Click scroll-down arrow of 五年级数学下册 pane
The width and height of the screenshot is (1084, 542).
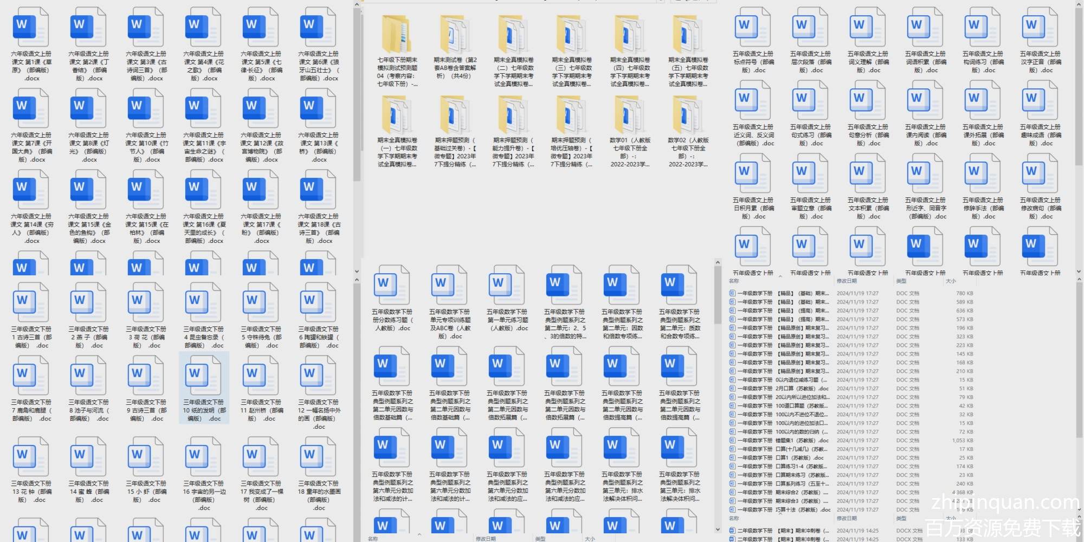point(718,529)
